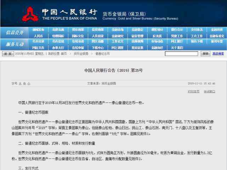The height and width of the screenshot is (170, 227).
Task: Open the 信贷政策 menu item
Action: pyautogui.click(x=98, y=30)
